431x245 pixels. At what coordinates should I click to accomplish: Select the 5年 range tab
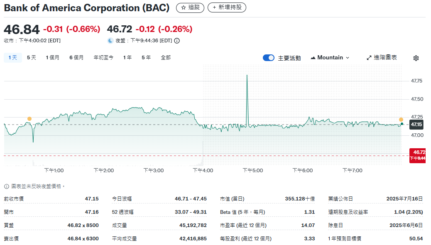pyautogui.click(x=146, y=57)
